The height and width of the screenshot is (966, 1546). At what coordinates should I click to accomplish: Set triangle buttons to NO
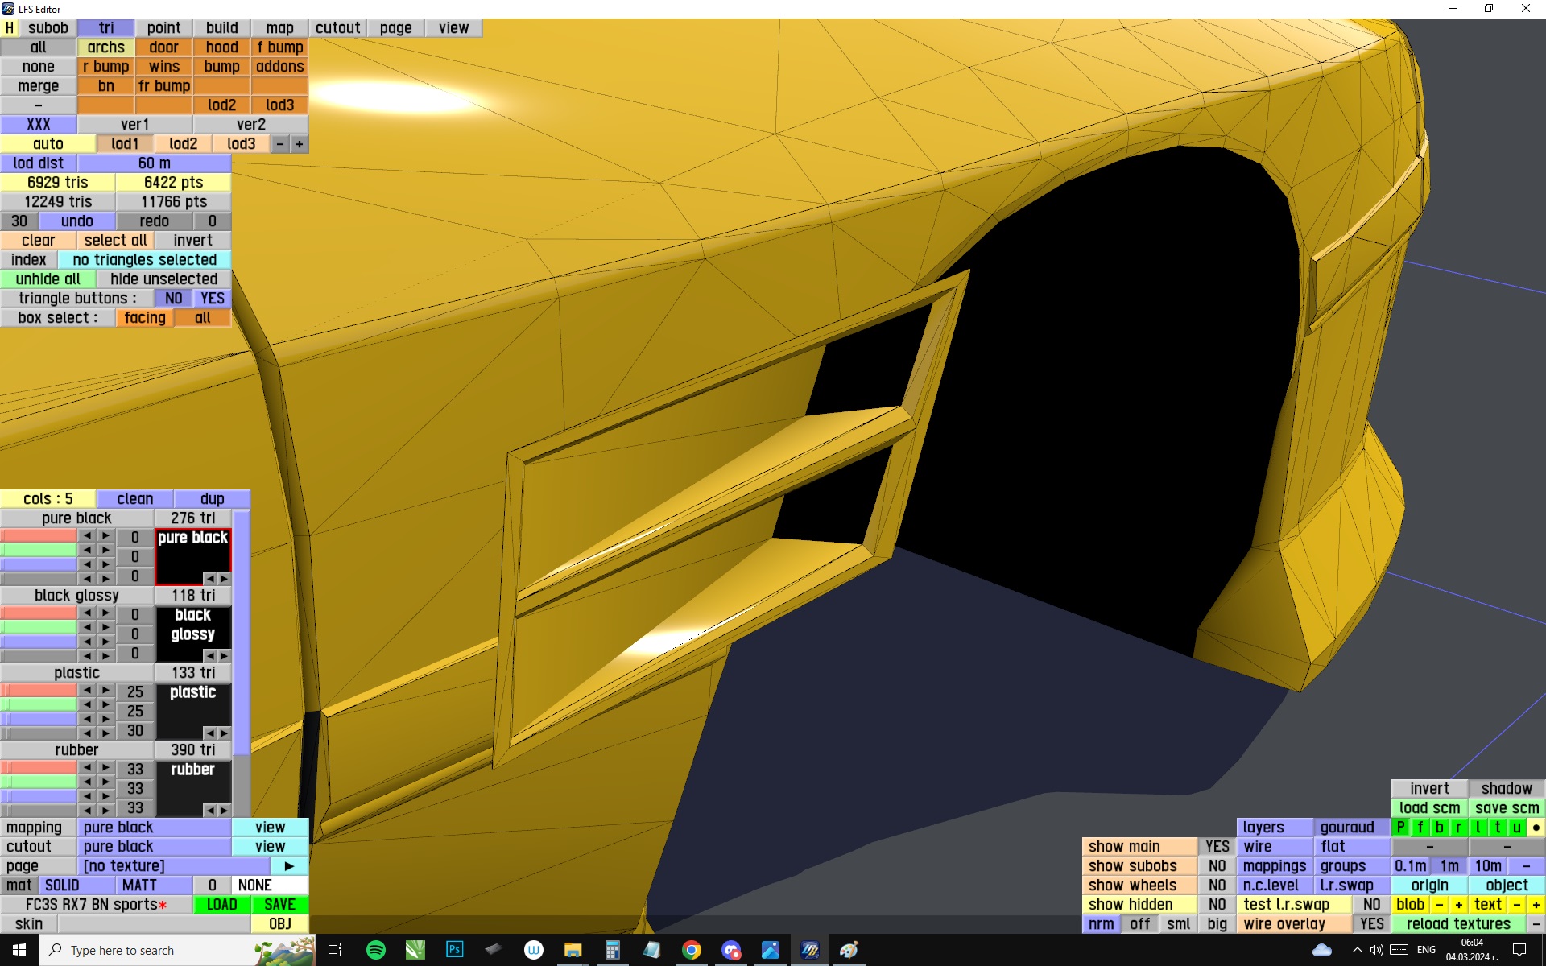pyautogui.click(x=173, y=299)
